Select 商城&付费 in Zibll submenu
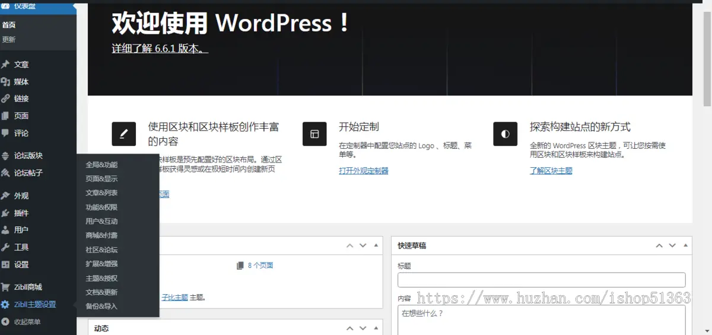The image size is (712, 335). (x=101, y=236)
